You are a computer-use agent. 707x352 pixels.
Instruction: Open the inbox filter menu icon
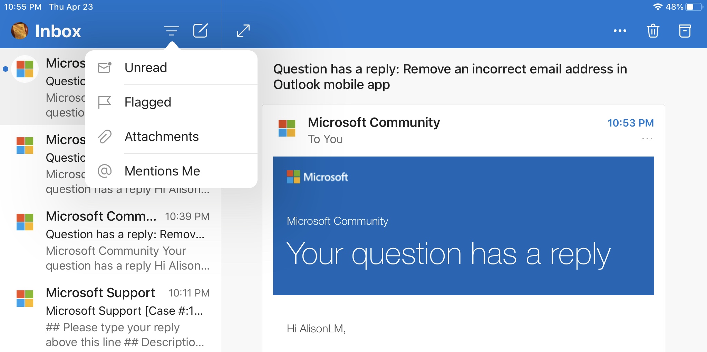[x=172, y=31]
